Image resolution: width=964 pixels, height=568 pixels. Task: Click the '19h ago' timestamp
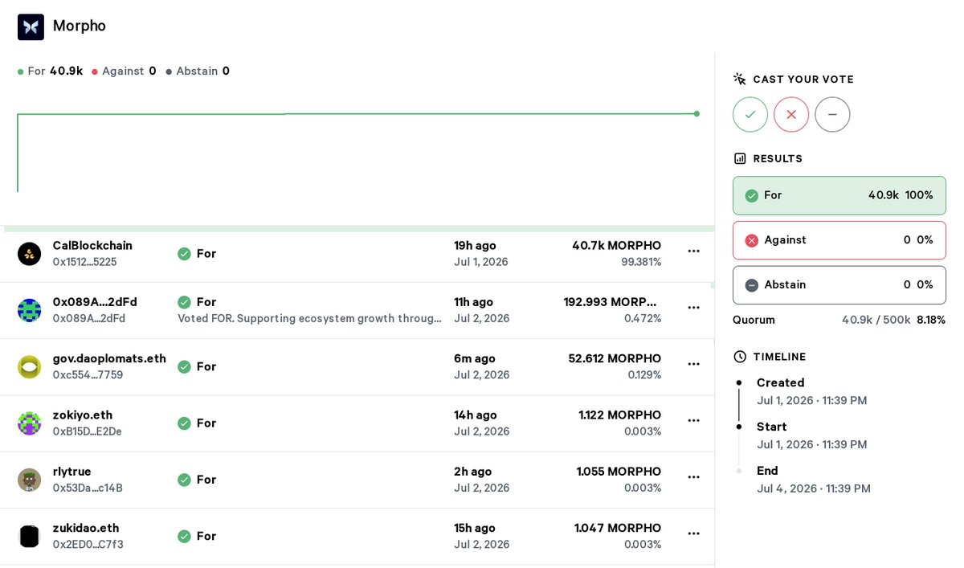coord(475,246)
